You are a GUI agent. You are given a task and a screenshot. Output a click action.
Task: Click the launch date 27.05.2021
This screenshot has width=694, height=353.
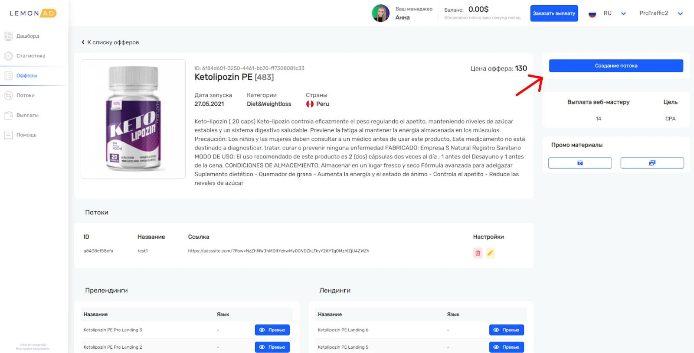pyautogui.click(x=209, y=104)
